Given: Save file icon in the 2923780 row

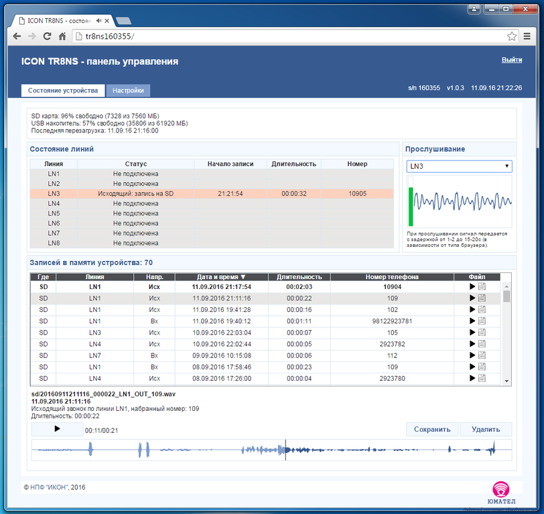Looking at the screenshot, I should [482, 378].
